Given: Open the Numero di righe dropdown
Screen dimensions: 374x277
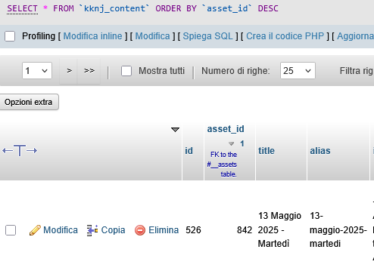Looking at the screenshot, I should [x=298, y=71].
